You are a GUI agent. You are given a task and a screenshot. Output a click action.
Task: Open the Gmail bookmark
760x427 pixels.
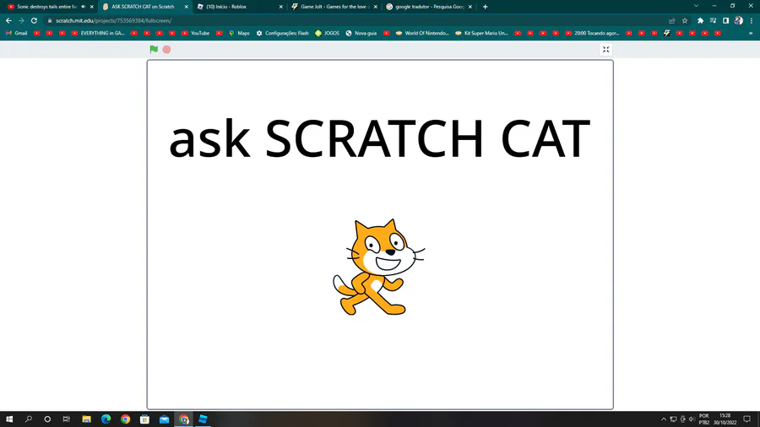(17, 34)
